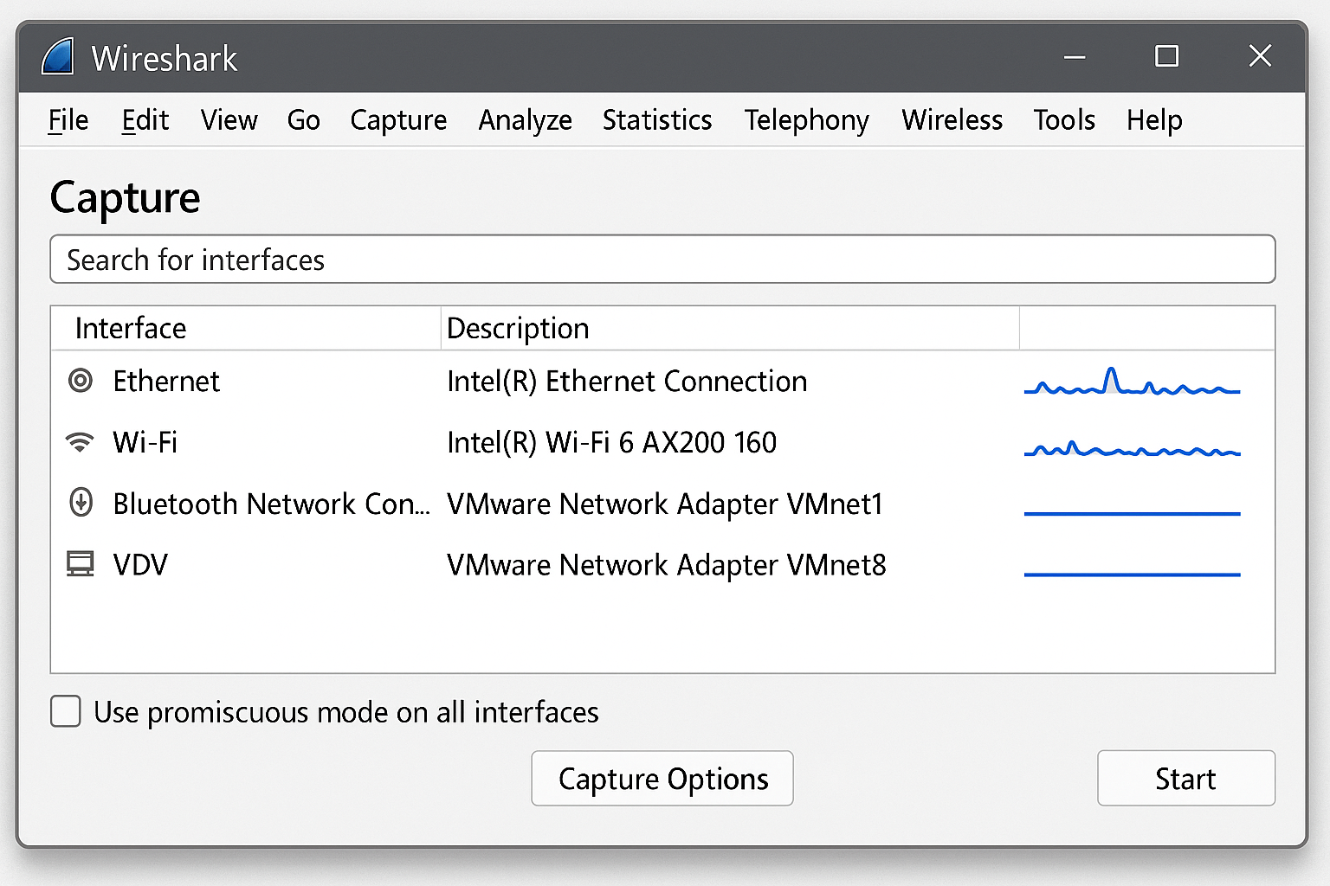Image resolution: width=1330 pixels, height=886 pixels.
Task: Click the Bluetooth Network Connection icon
Action: (x=81, y=503)
